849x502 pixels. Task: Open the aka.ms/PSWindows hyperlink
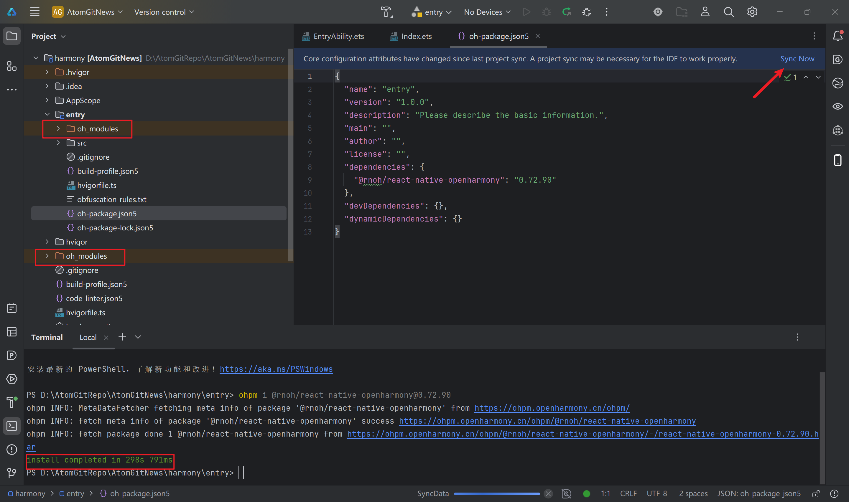click(276, 369)
